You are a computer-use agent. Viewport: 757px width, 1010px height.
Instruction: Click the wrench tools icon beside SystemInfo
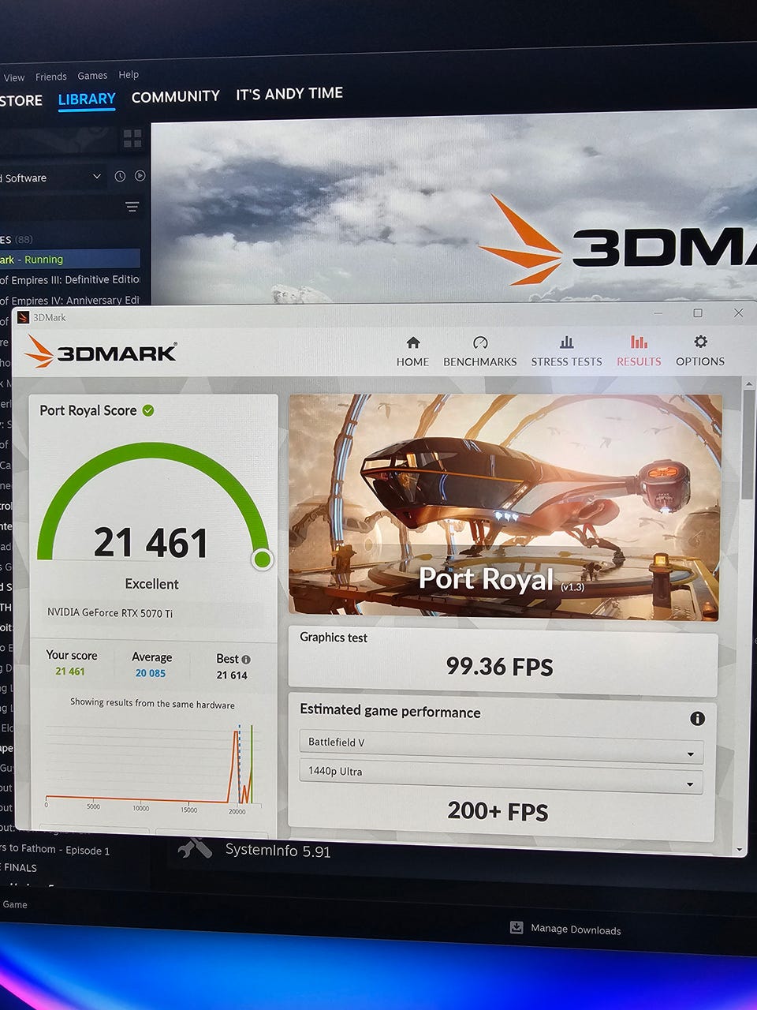click(195, 848)
